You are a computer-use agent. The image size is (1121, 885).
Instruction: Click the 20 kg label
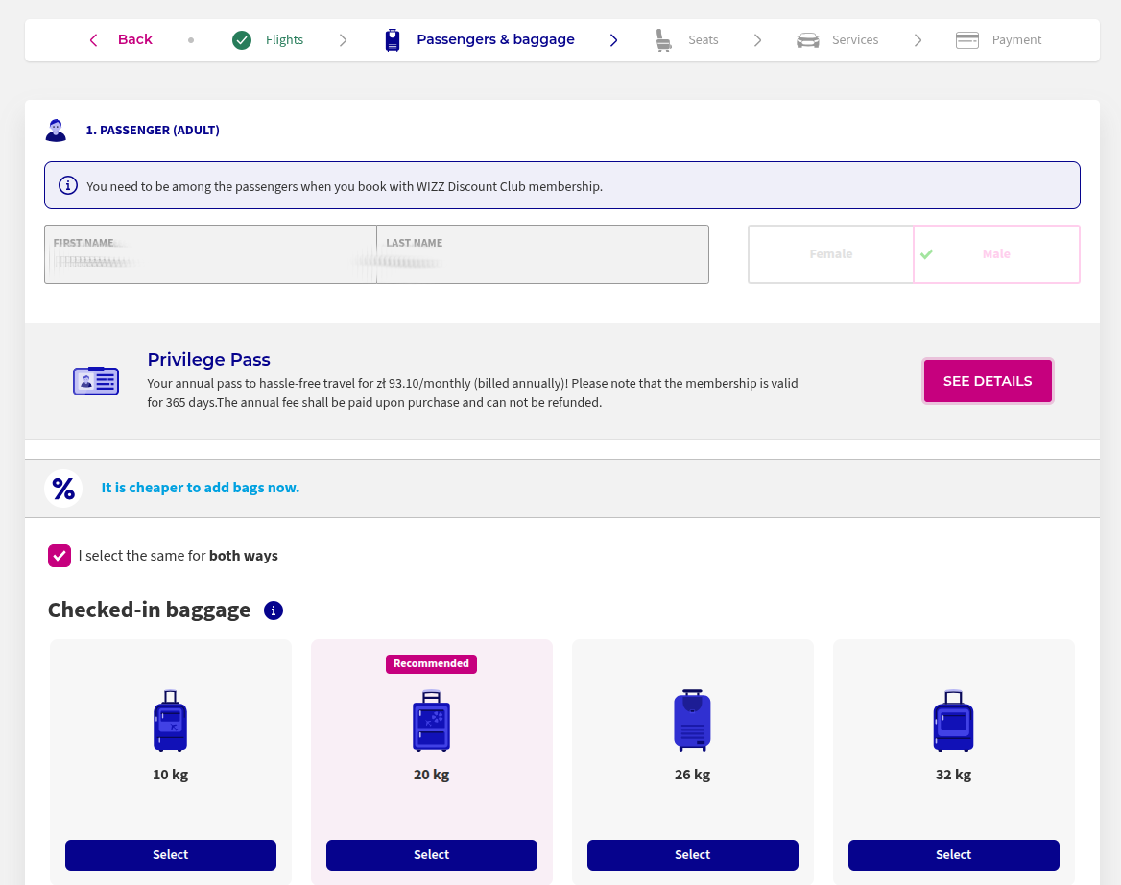[x=431, y=775]
